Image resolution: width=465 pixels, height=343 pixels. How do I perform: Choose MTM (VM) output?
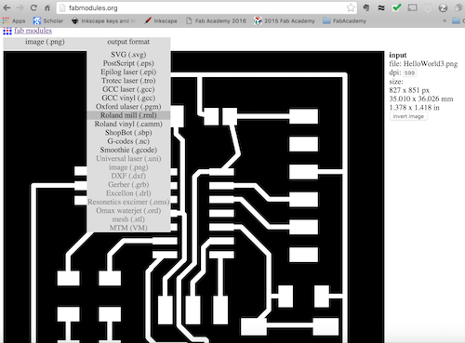(128, 228)
